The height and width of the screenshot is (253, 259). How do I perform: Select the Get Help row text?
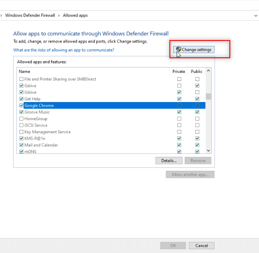[33, 99]
